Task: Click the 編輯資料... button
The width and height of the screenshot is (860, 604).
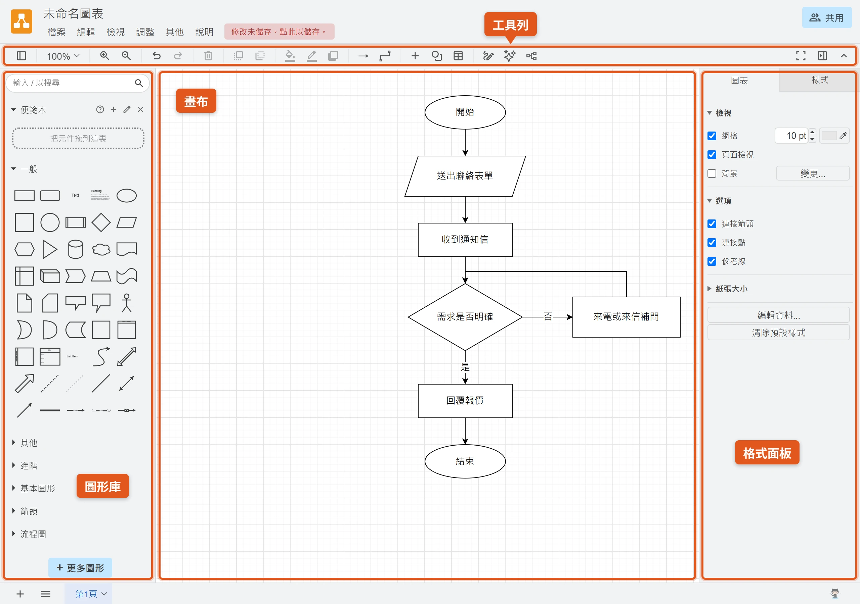Action: point(778,315)
